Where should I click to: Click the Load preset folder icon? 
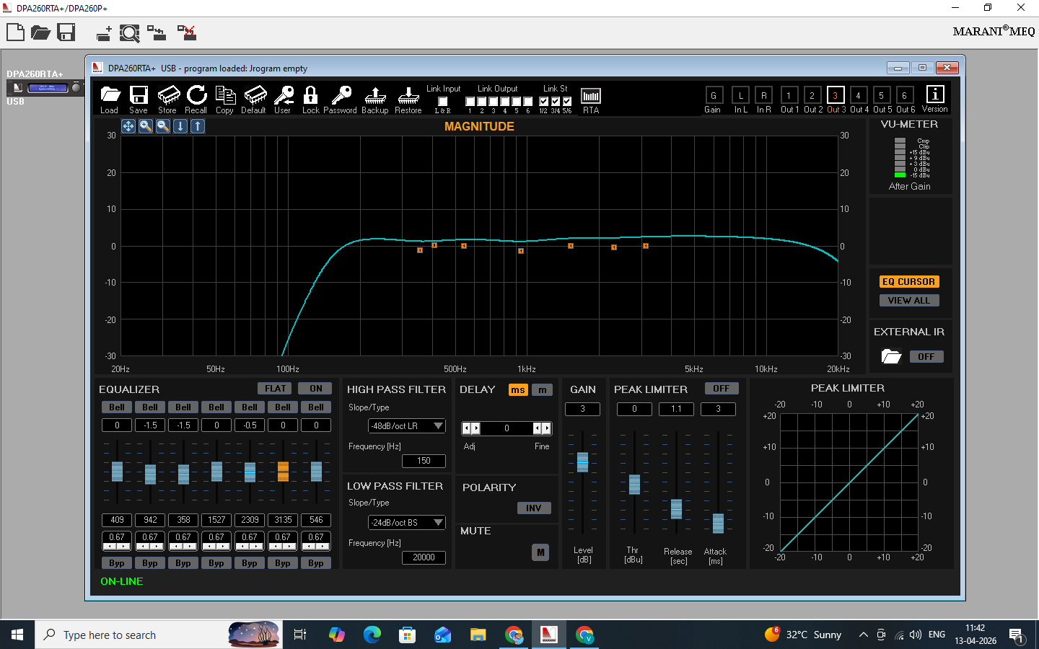[x=110, y=95]
